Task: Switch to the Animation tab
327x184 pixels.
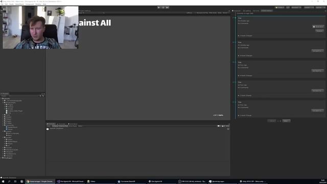Action: pos(73,124)
